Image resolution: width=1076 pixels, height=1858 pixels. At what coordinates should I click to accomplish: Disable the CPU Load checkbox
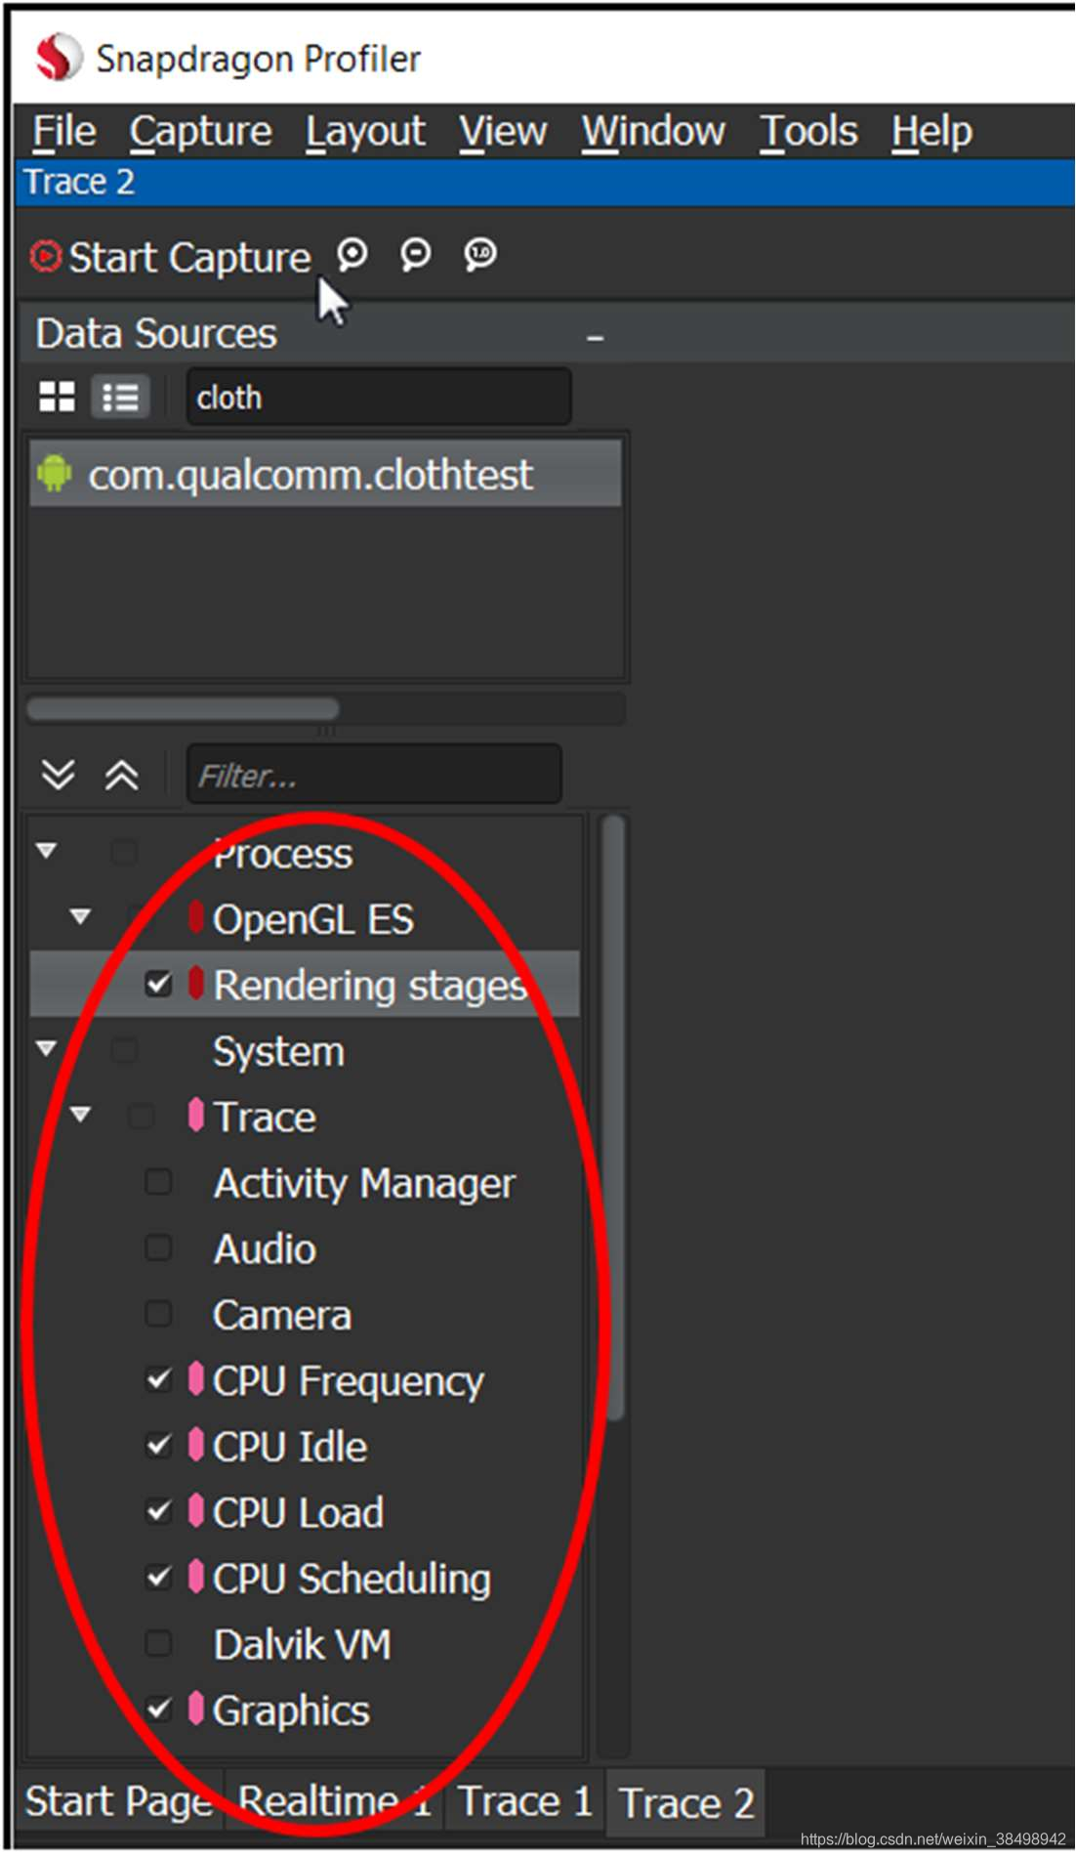point(158,1511)
